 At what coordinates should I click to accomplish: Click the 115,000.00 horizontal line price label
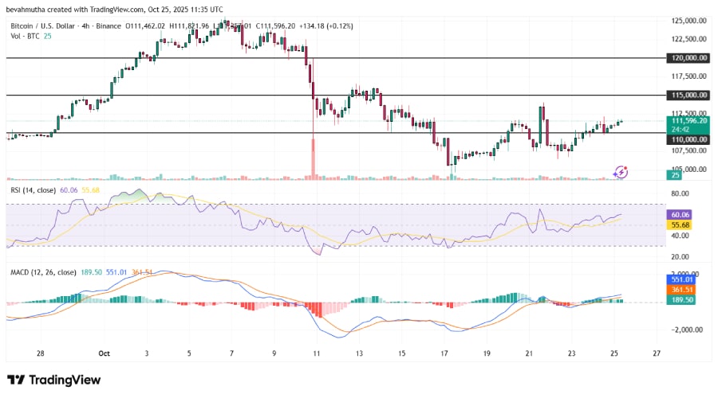pyautogui.click(x=688, y=95)
